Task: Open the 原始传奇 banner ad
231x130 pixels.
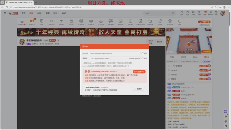Action: pyautogui.click(x=91, y=32)
